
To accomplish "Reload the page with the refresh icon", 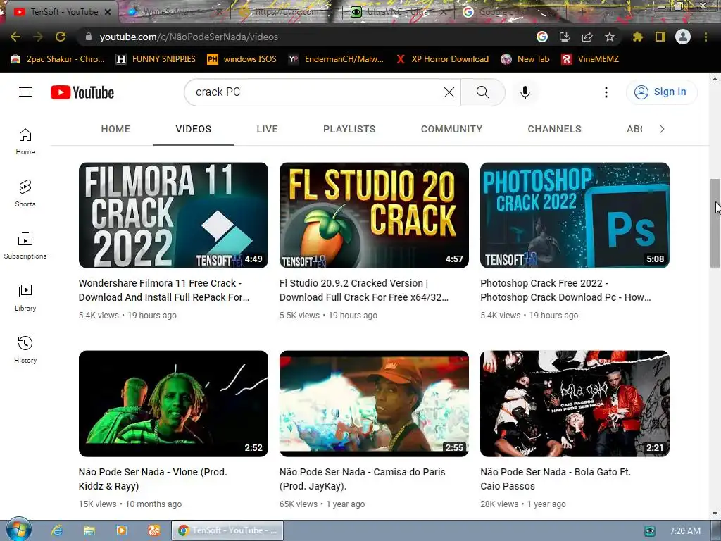I will click(x=61, y=37).
